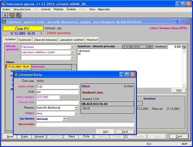Click the Druh field containing pes

pos(57,92)
